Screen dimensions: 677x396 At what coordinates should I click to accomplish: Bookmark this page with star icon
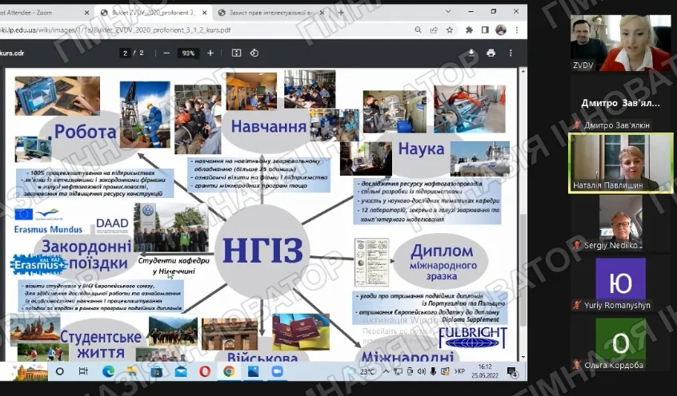[450, 30]
